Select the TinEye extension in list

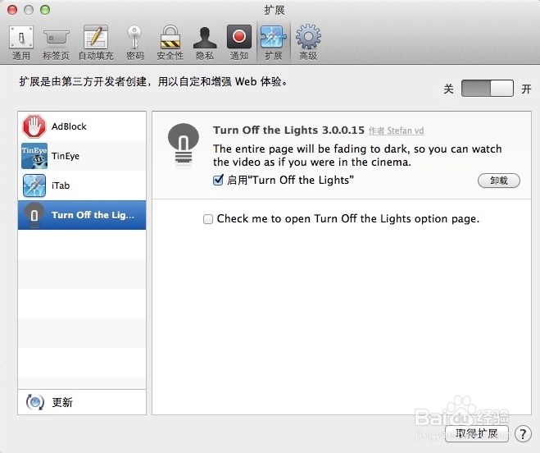(x=82, y=156)
